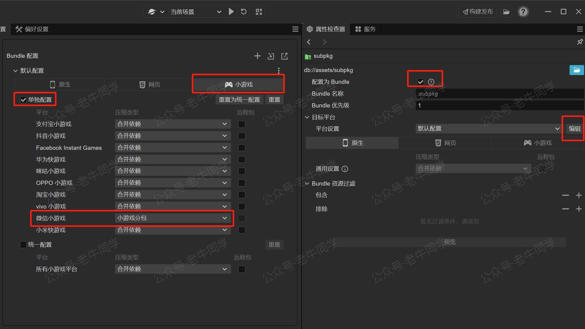Click the refresh preview icon

243,12
